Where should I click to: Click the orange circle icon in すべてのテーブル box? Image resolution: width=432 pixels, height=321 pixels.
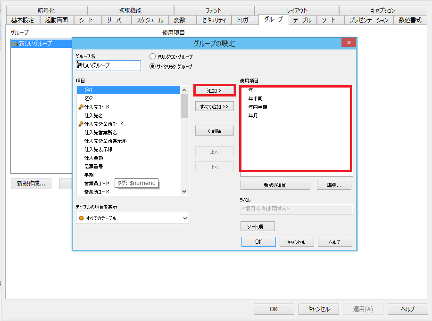(81, 218)
